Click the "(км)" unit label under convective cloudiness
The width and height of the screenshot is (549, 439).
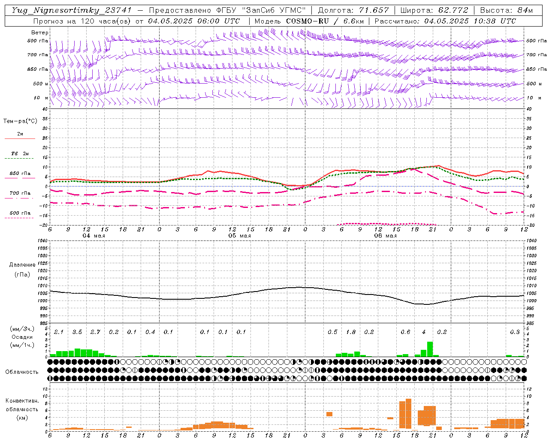[x=22, y=418]
